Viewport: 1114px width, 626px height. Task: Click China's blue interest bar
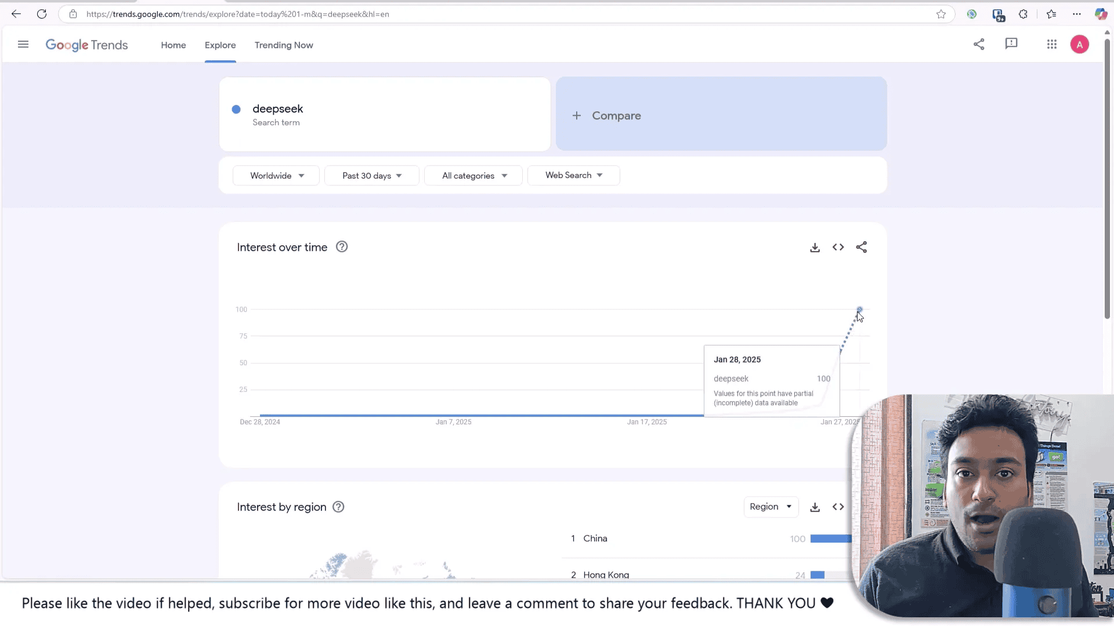click(x=831, y=539)
